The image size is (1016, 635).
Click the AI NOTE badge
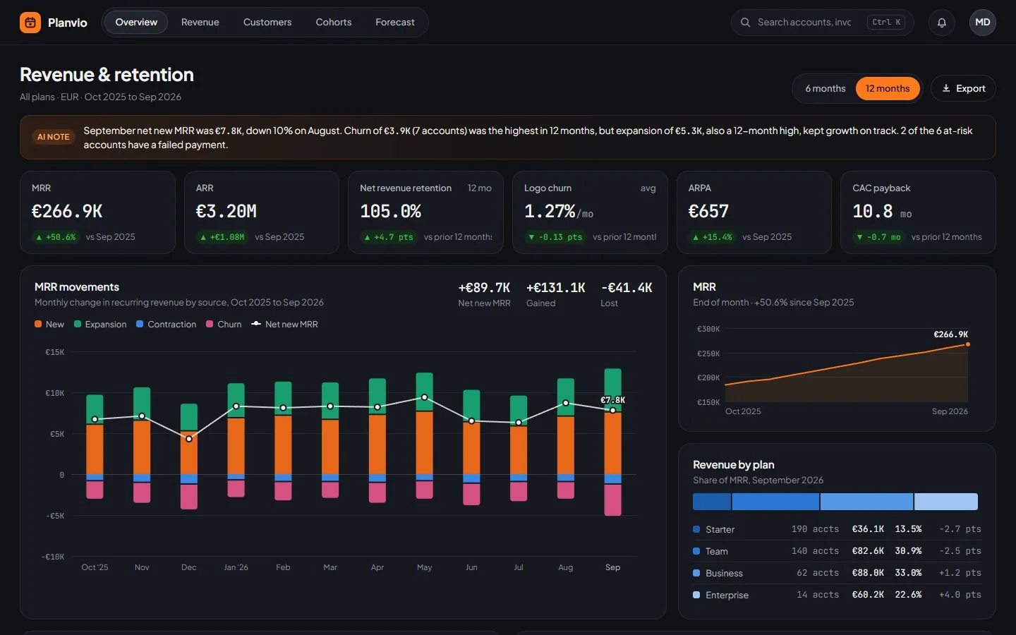point(54,137)
